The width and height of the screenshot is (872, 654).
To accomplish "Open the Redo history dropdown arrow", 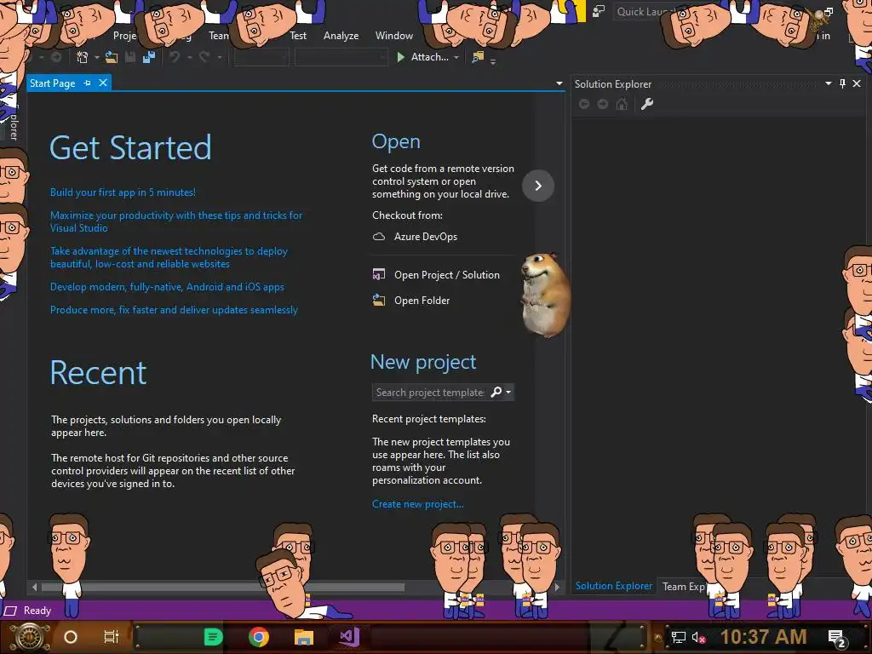I will click(x=220, y=57).
